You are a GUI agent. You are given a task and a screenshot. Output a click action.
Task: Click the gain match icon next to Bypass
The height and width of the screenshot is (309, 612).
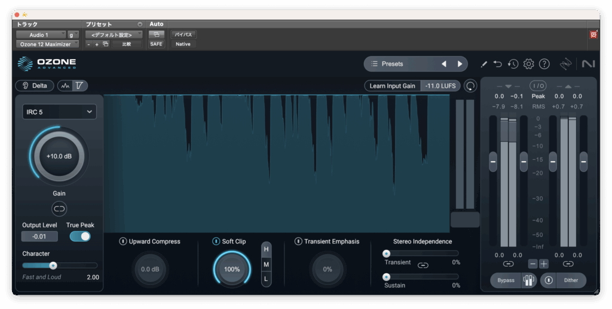(528, 280)
